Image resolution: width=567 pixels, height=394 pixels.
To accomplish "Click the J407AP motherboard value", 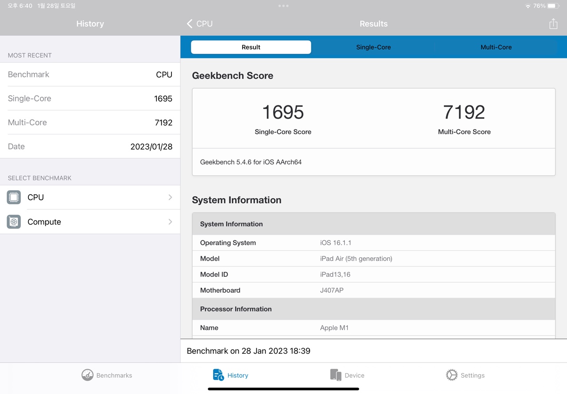I will [x=332, y=290].
